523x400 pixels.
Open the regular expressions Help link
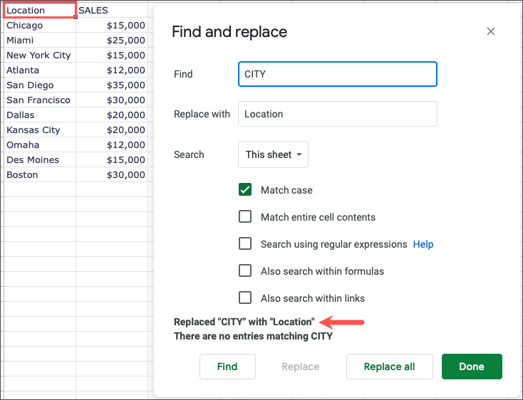pyautogui.click(x=423, y=244)
